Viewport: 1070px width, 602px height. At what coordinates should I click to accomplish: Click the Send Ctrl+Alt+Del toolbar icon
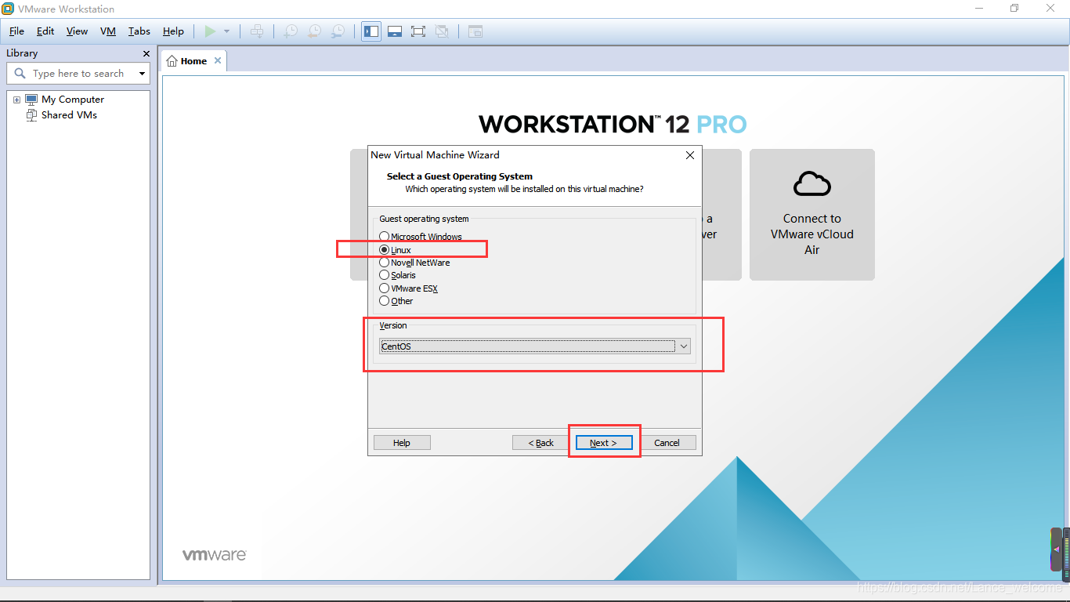pos(256,31)
